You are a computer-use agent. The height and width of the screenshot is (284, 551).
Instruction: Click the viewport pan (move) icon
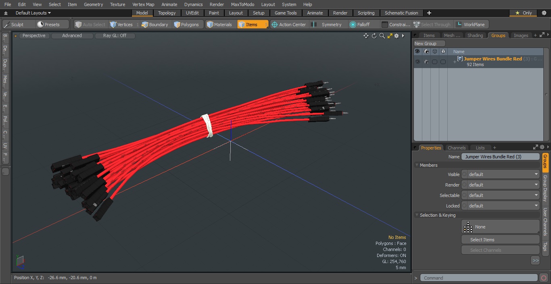click(x=366, y=36)
